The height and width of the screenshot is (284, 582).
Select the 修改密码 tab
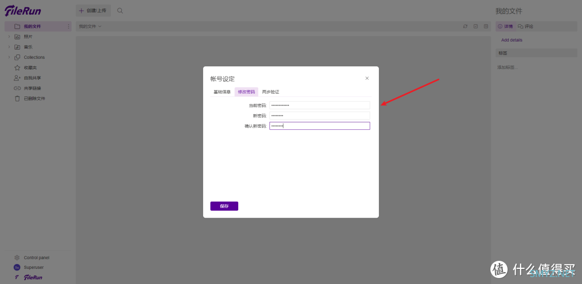(x=246, y=92)
